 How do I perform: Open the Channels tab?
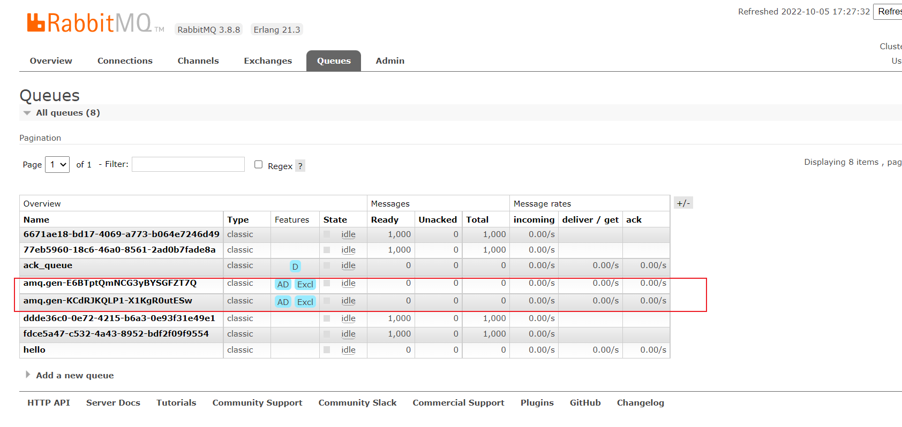(198, 61)
